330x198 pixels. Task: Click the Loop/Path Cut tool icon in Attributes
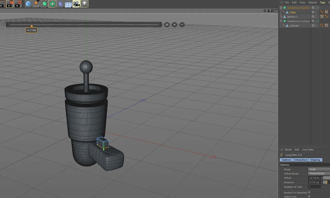[x=282, y=155]
